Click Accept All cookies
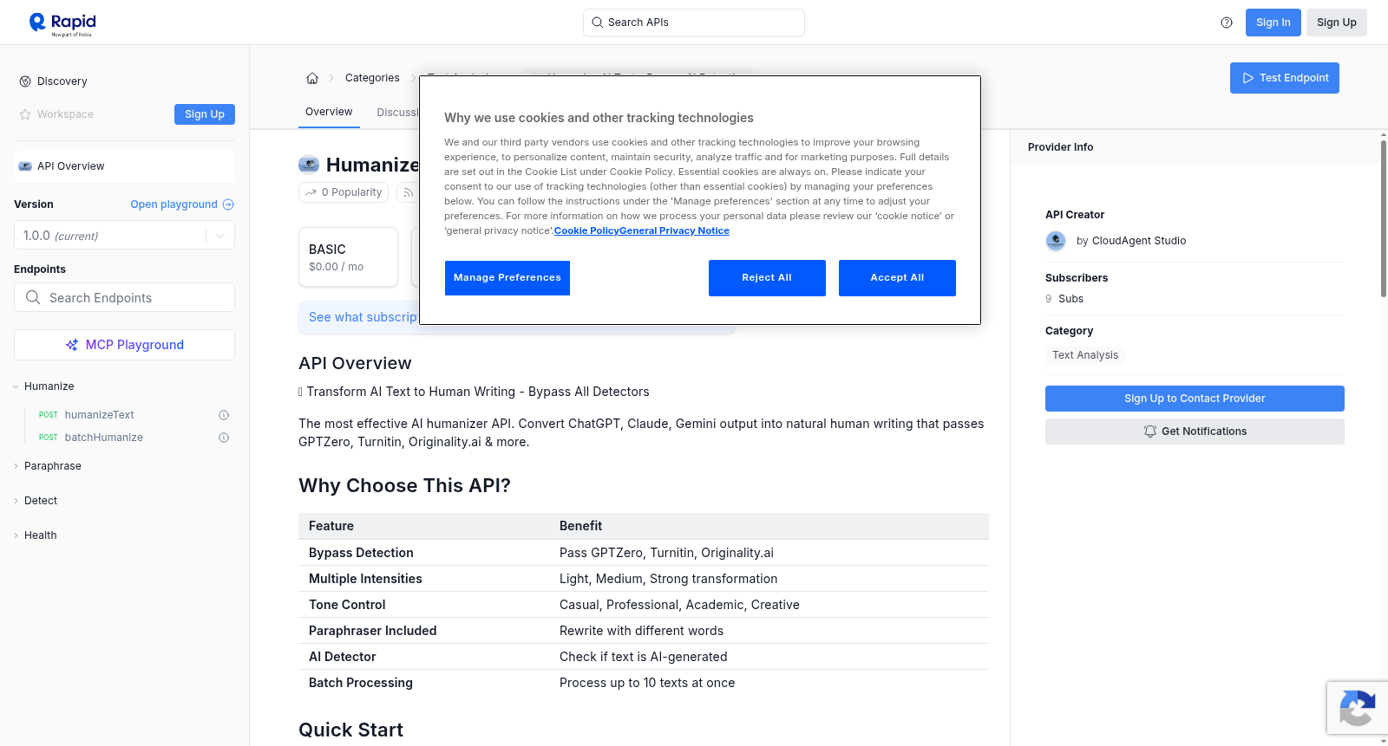This screenshot has height=746, width=1388. 897,278
